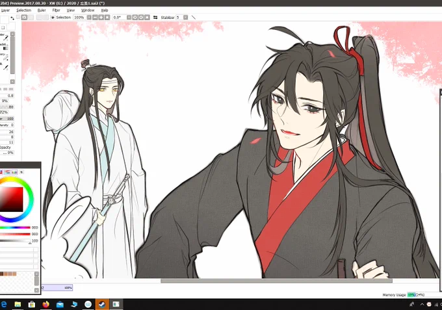Click the swap foreground/background colors icon
The image size is (442, 310).
click(x=12, y=18)
